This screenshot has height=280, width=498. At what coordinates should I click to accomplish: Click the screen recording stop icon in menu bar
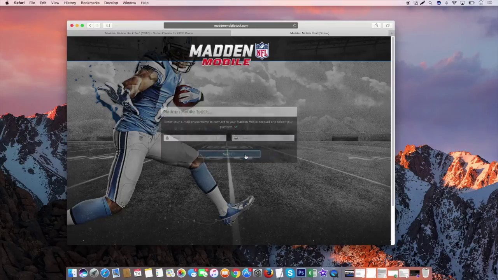[x=408, y=3]
